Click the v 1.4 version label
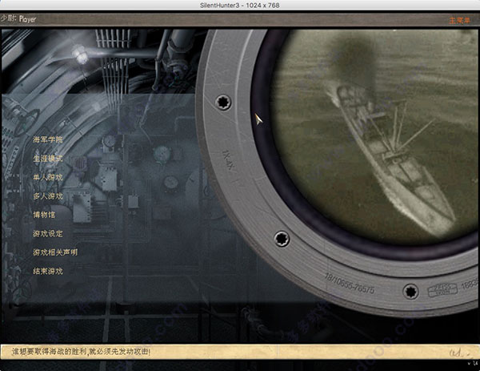This screenshot has height=371, width=480. [469, 365]
